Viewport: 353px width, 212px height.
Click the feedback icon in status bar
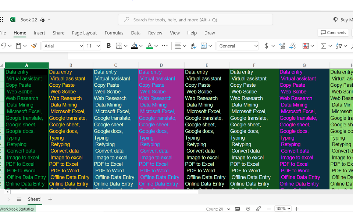(x=258, y=209)
